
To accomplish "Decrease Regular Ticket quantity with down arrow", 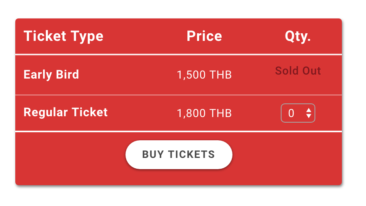I will pos(308,116).
